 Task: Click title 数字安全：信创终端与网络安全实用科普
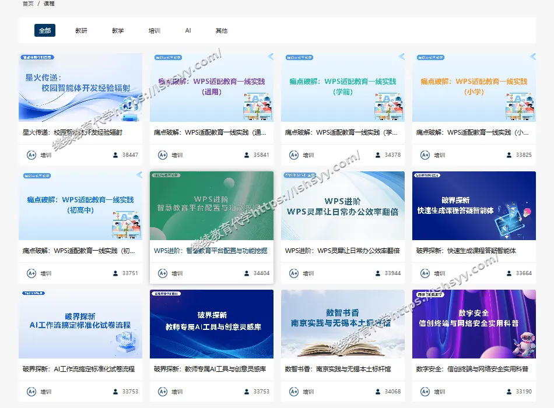click(x=472, y=369)
